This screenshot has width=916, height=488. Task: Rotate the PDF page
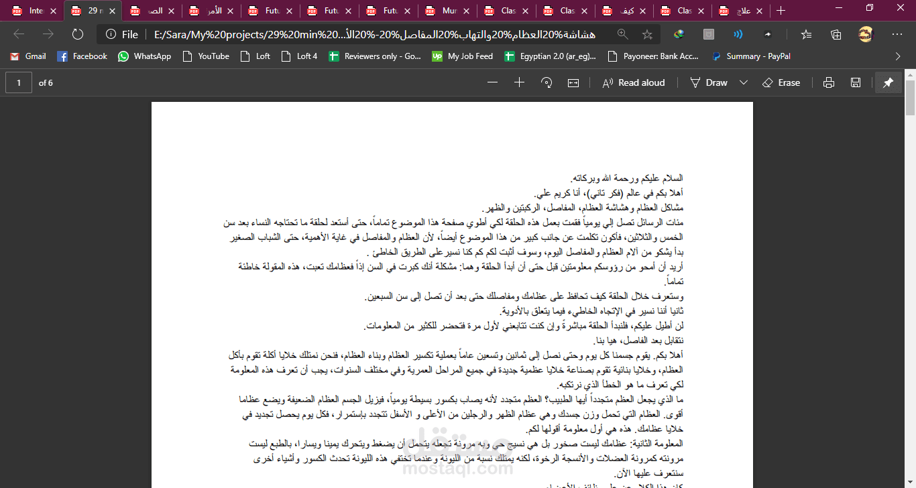(547, 82)
